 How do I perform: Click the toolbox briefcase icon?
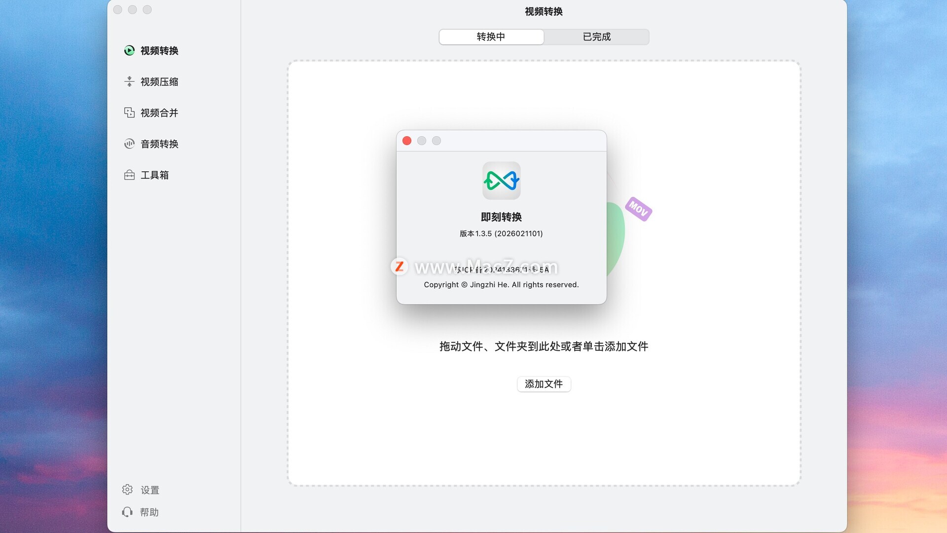(x=129, y=175)
